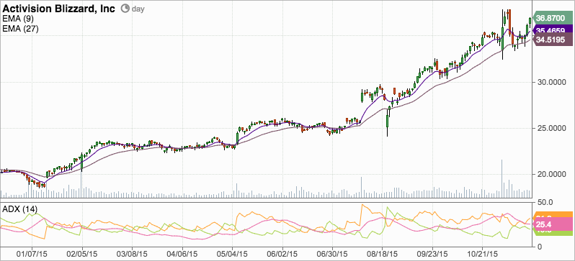Click the 01/07/15 date label
Viewport: 575px width, 261px height.
point(32,253)
